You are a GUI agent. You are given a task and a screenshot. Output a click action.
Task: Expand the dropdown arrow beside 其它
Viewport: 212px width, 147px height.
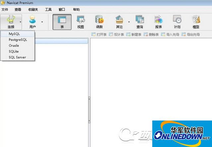click(129, 22)
